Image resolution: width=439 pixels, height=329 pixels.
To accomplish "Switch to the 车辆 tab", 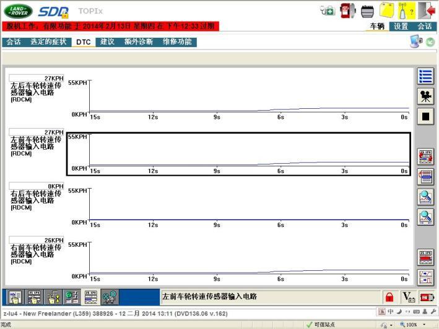I will pyautogui.click(x=377, y=26).
